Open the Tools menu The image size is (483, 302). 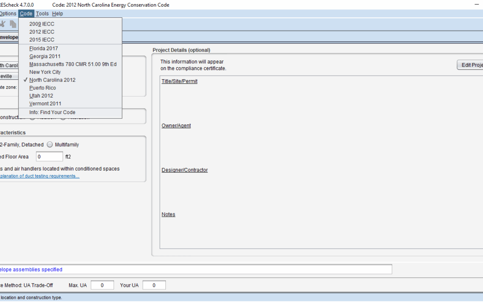42,13
